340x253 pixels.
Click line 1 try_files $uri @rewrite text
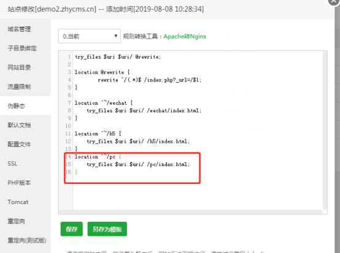tap(118, 57)
